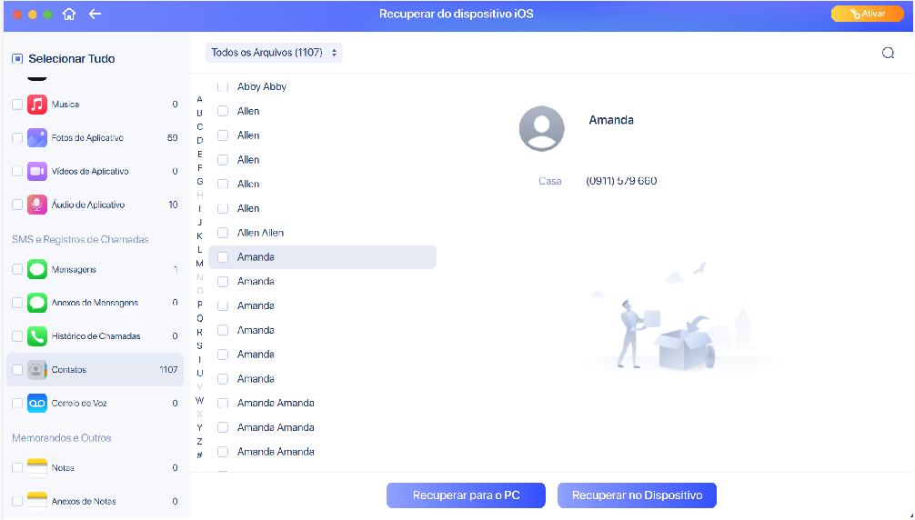Click the Histórico de Chamadas phone icon

click(37, 336)
